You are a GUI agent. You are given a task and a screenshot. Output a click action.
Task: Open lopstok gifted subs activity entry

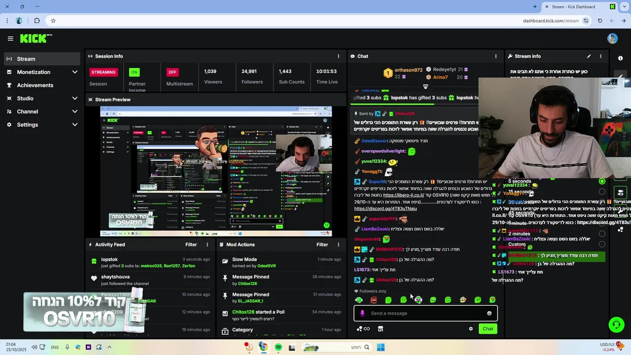150,262
